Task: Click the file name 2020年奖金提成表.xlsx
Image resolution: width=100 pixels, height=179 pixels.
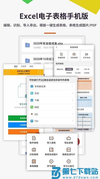Action: (48, 44)
